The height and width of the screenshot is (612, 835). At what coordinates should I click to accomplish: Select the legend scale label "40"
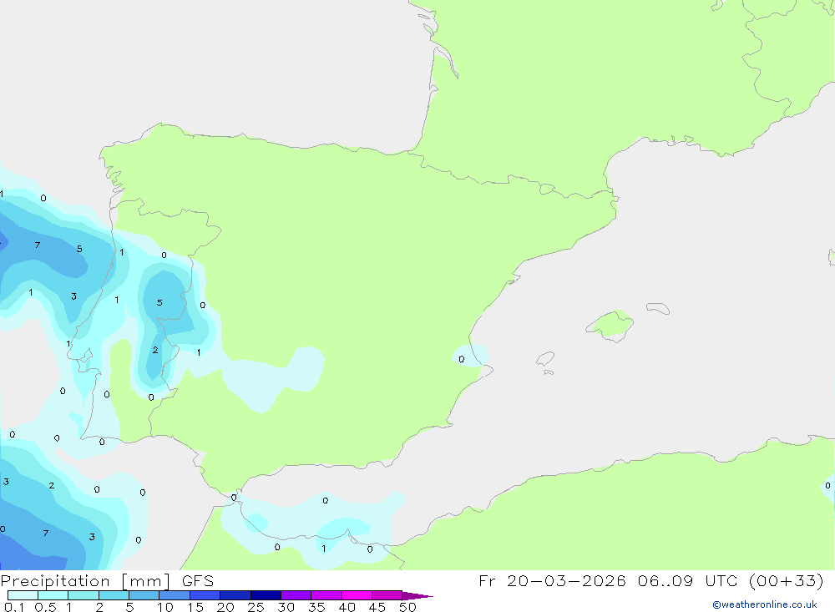point(347,607)
